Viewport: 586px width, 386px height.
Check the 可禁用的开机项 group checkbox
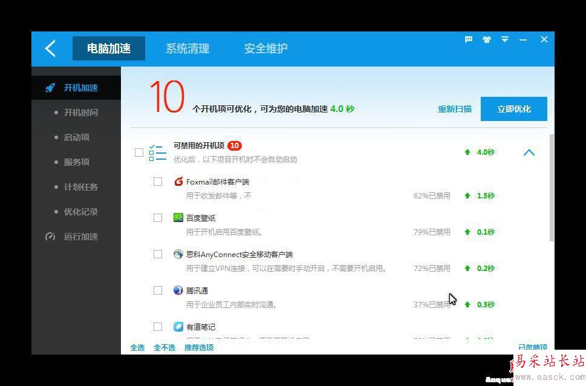point(139,152)
